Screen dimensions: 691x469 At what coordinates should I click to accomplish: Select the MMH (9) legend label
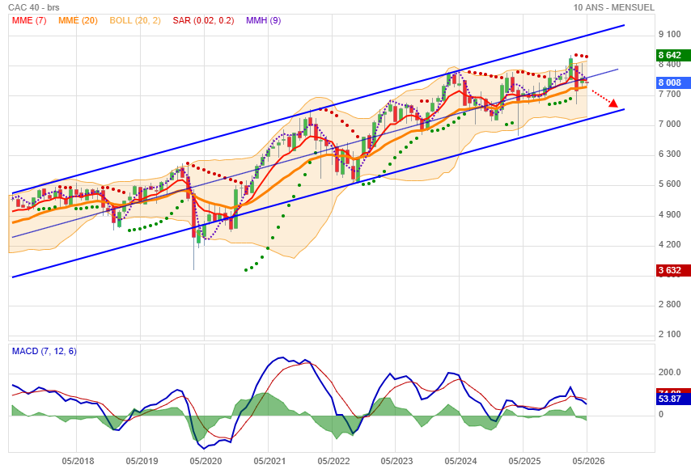coord(264,21)
